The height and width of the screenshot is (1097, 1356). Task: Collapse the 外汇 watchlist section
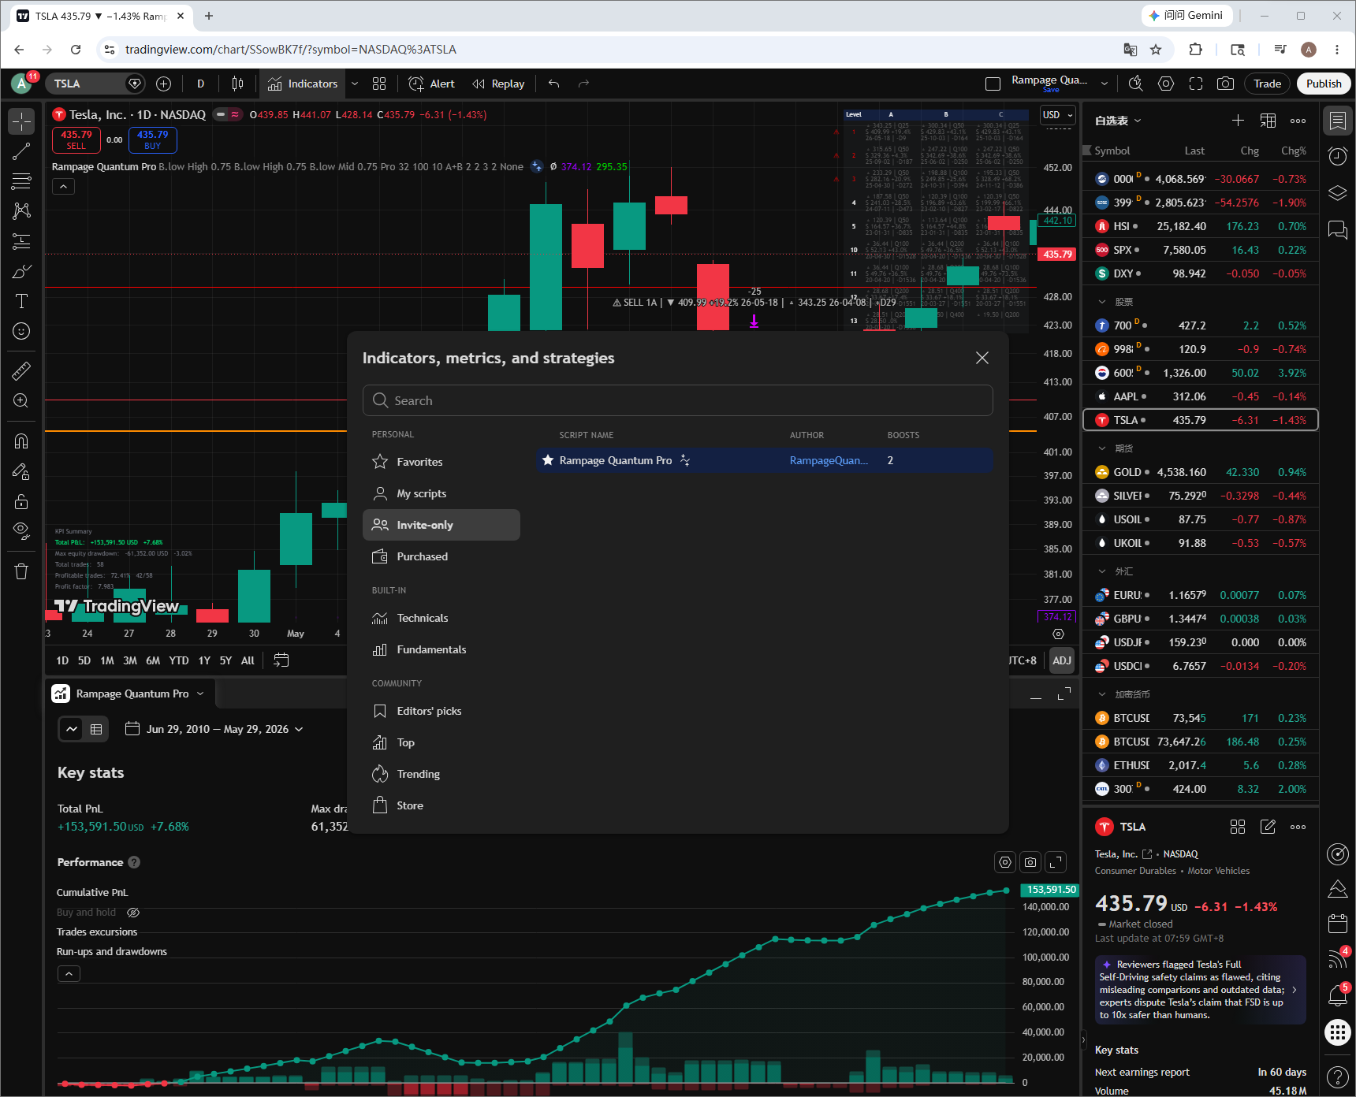click(1102, 571)
